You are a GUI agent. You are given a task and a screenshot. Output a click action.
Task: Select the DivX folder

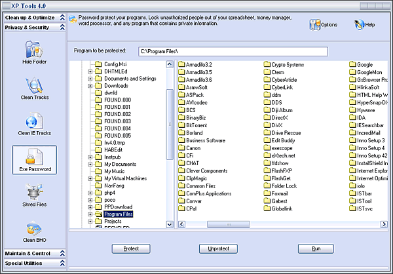[273, 125]
